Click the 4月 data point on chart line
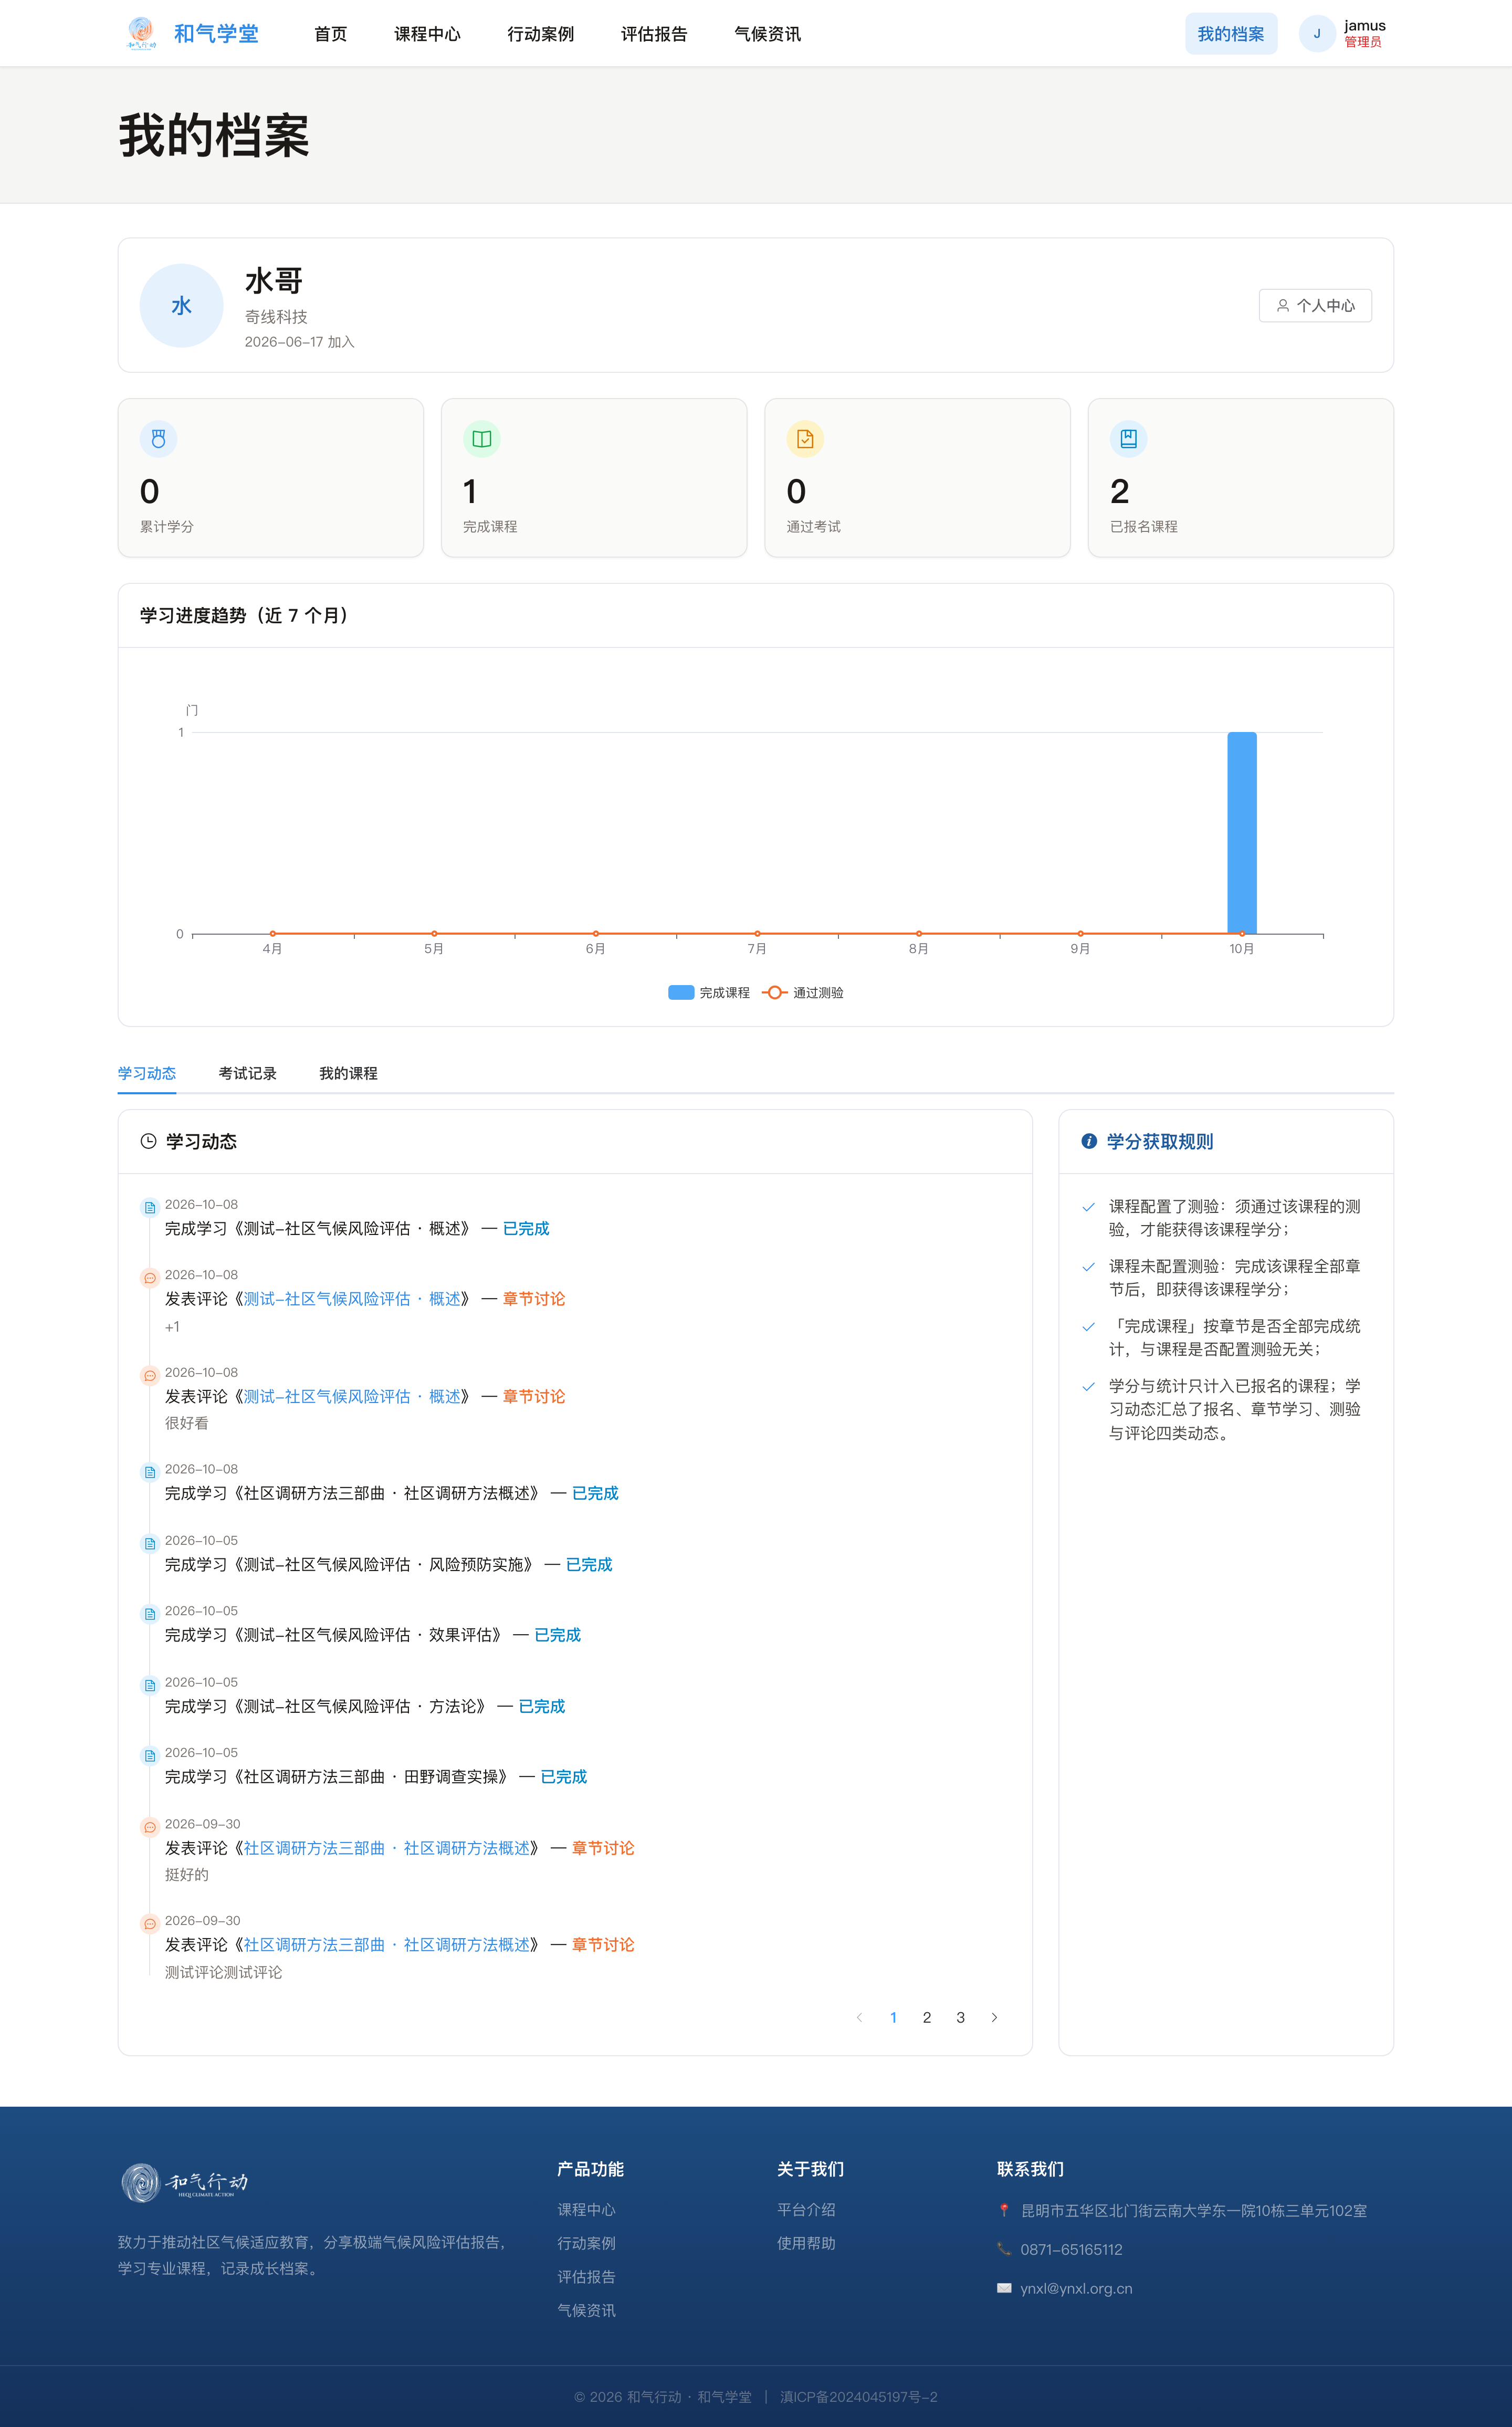The image size is (1512, 2427). [x=272, y=933]
